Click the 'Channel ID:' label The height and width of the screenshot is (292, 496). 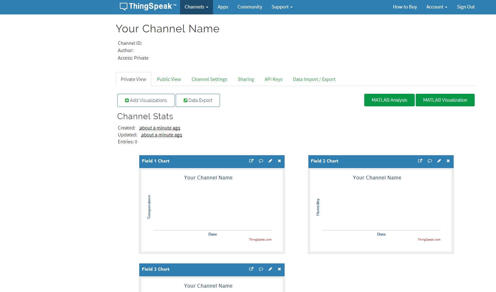point(130,43)
